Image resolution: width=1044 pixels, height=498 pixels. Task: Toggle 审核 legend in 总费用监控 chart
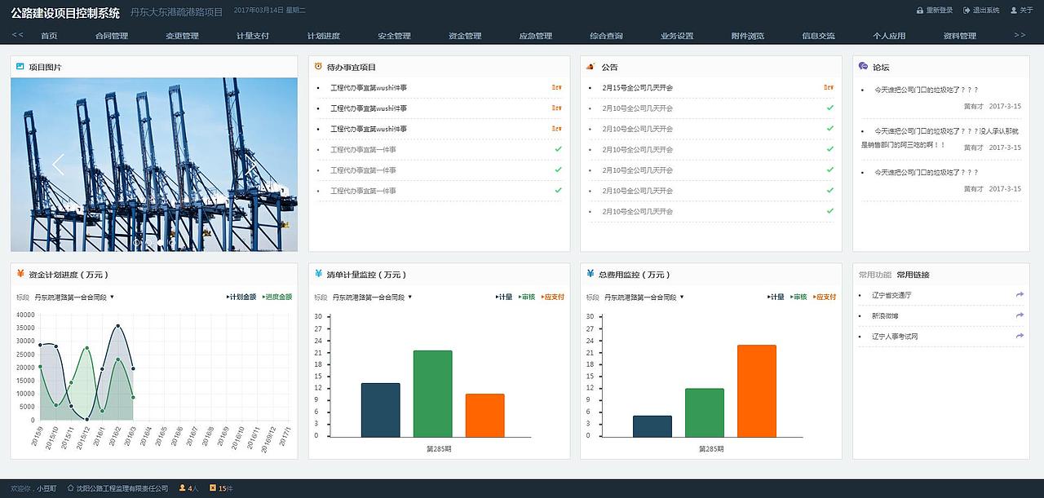tap(798, 297)
